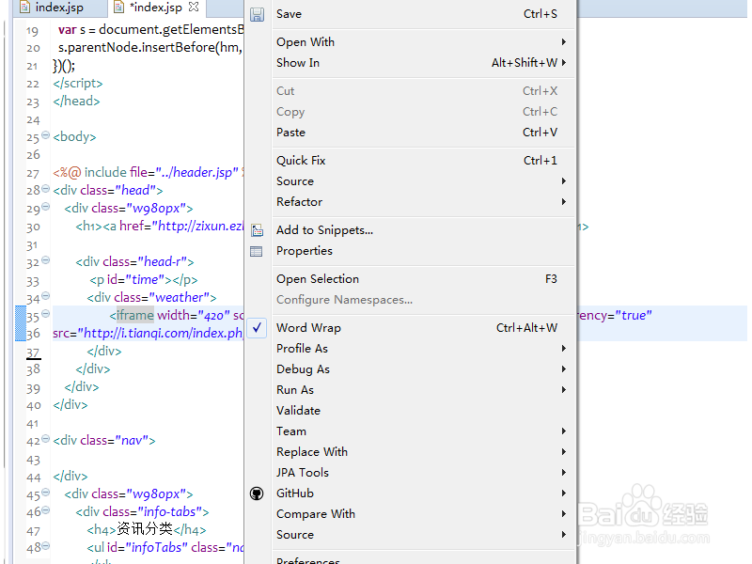
Task: Expand the Refactor submenu arrow
Action: 564,202
